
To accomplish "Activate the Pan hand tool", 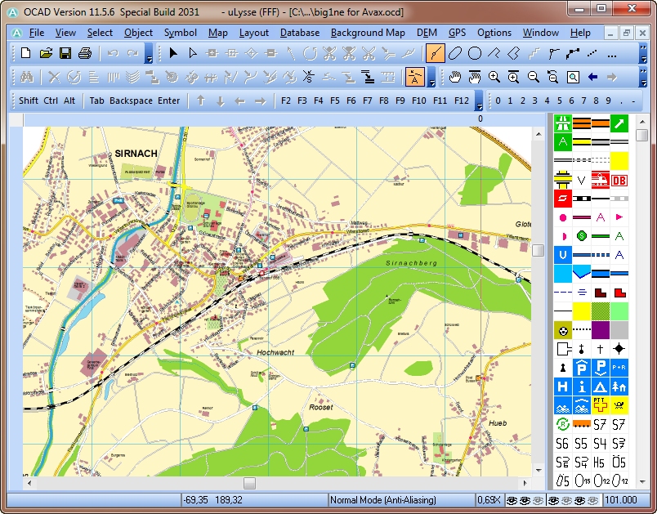I will [455, 77].
